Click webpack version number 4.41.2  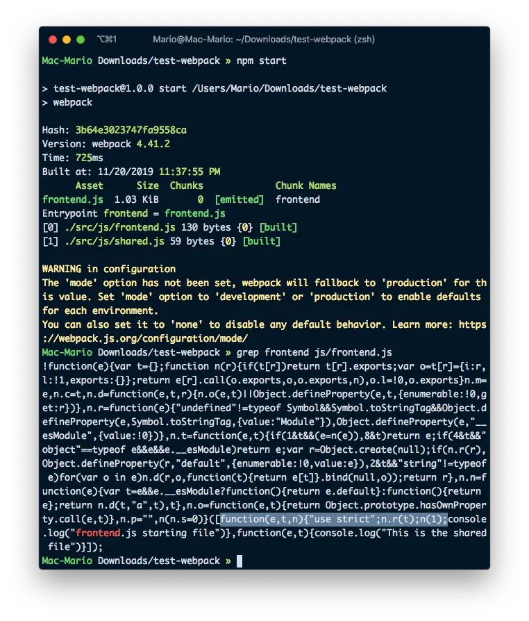pos(153,144)
